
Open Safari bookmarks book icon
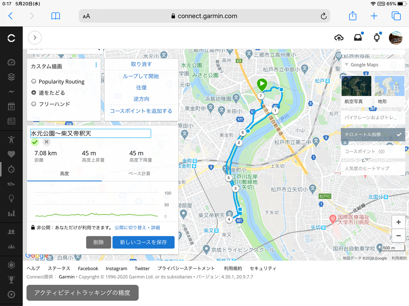pos(56,16)
